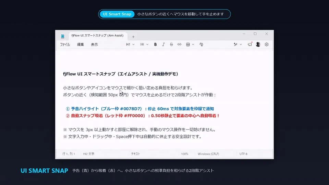Click the AI rewrite pen icon
Viewport: 329px width, 185px height.
(x=236, y=45)
